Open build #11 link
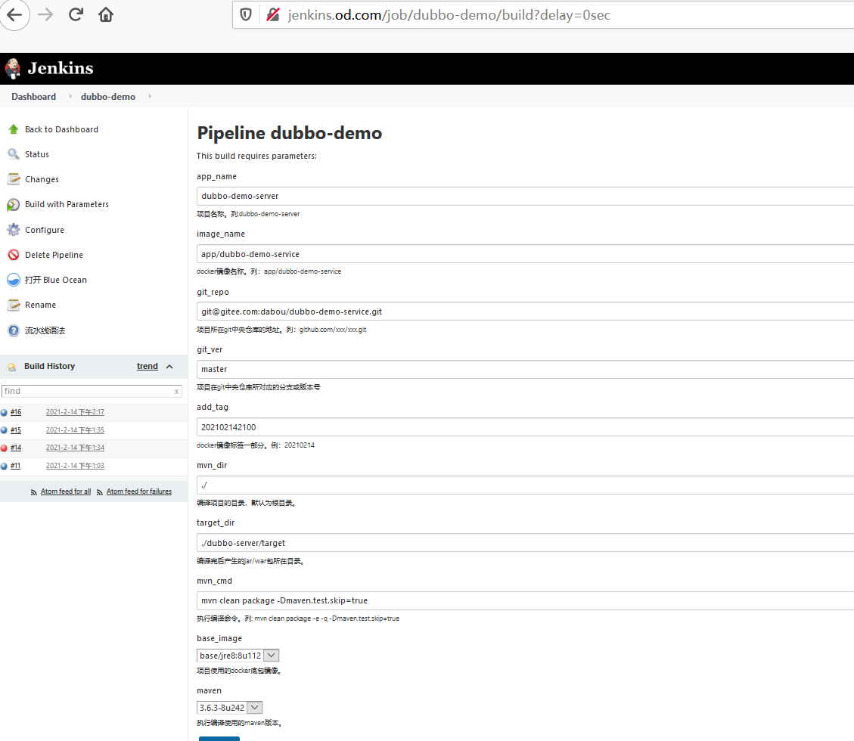The height and width of the screenshot is (741, 854). [15, 466]
